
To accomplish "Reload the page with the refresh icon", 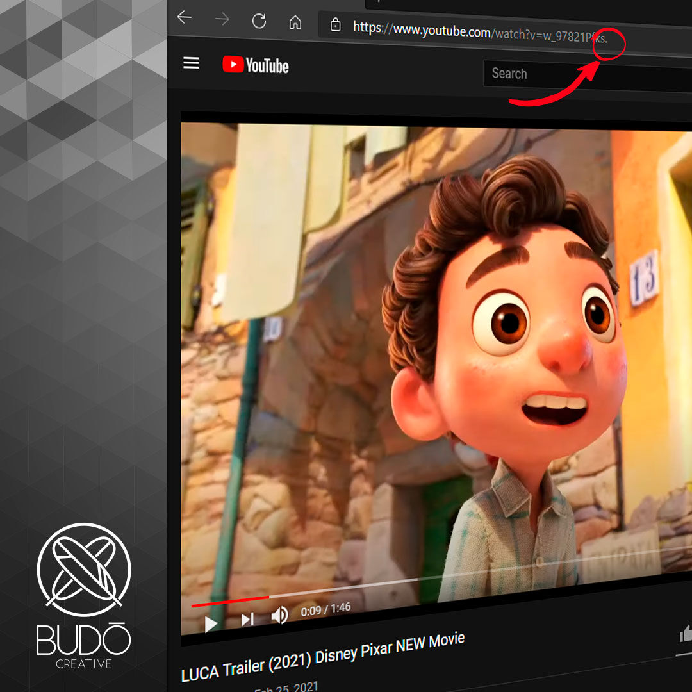I will click(259, 21).
